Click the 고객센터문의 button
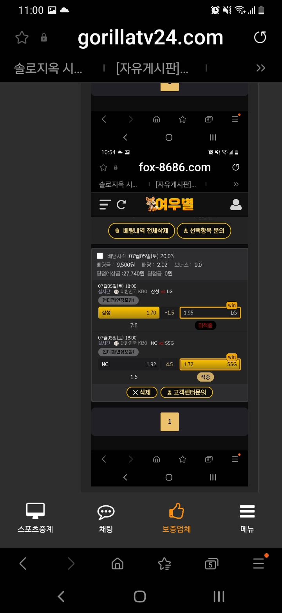282x613 pixels. pos(186,392)
